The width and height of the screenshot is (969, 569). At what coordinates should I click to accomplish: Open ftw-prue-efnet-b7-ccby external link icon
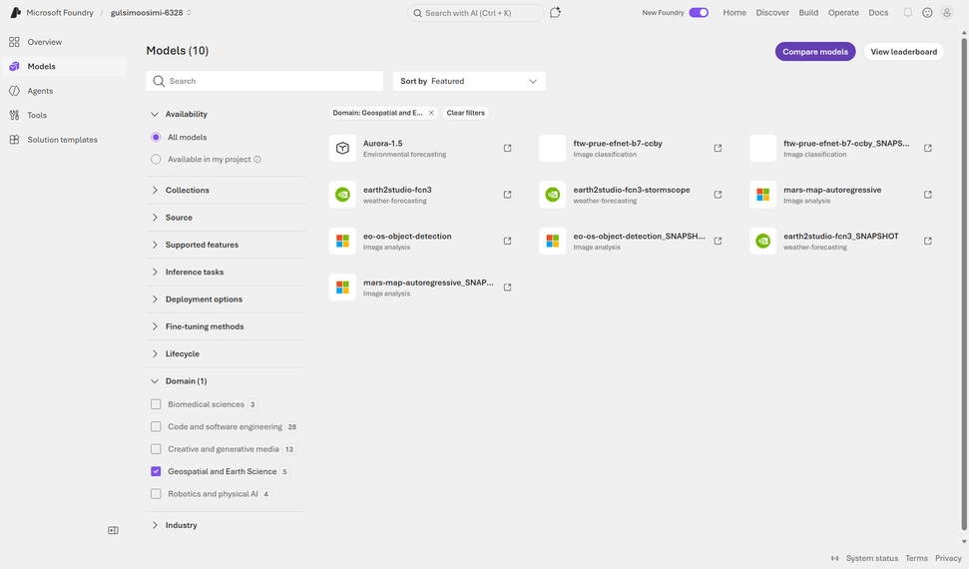click(718, 148)
